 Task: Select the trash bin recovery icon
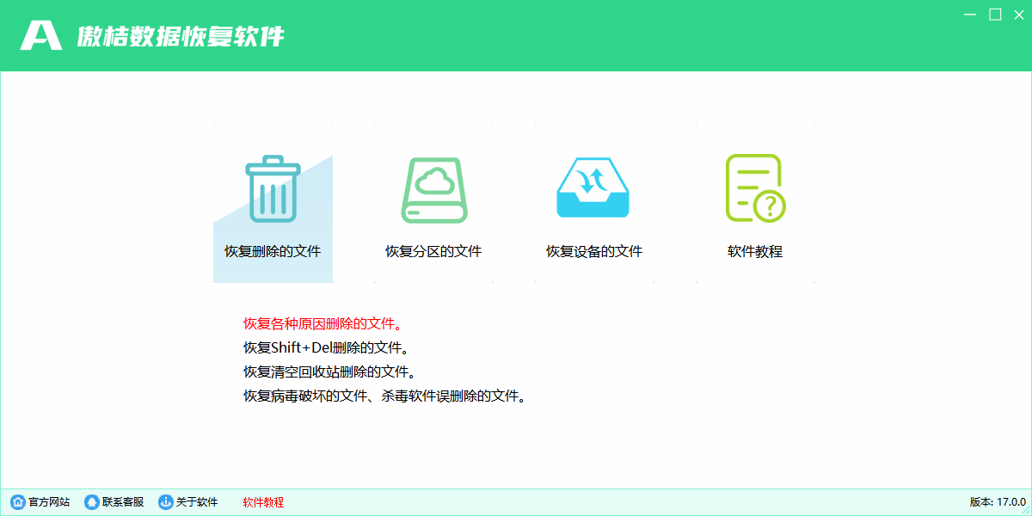[x=273, y=189]
